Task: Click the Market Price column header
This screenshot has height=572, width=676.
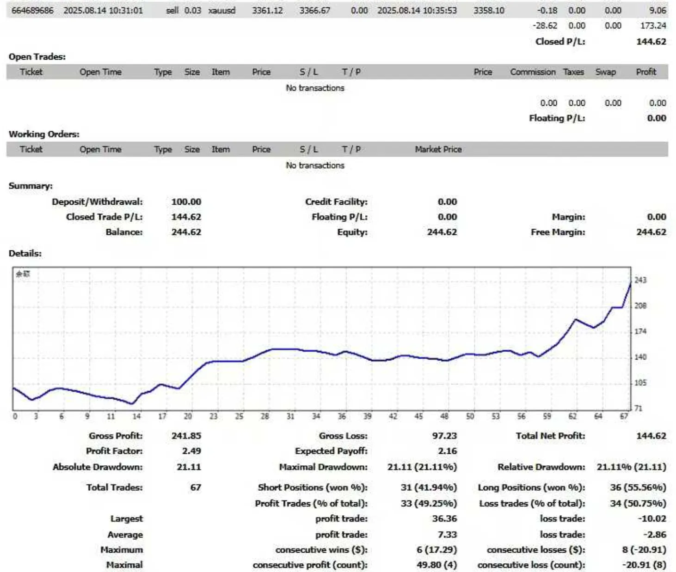Action: click(438, 149)
